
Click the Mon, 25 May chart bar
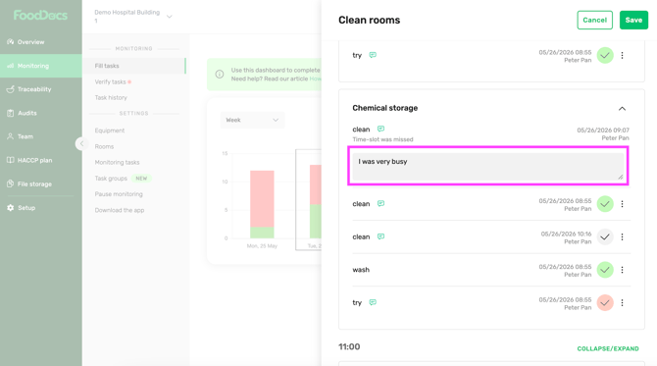coord(262,204)
